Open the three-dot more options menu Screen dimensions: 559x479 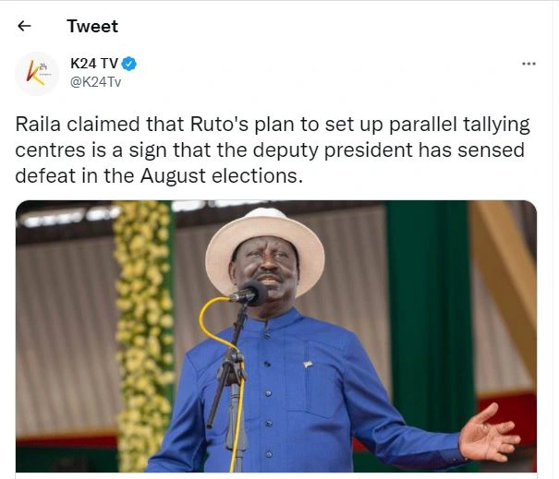pyautogui.click(x=529, y=64)
